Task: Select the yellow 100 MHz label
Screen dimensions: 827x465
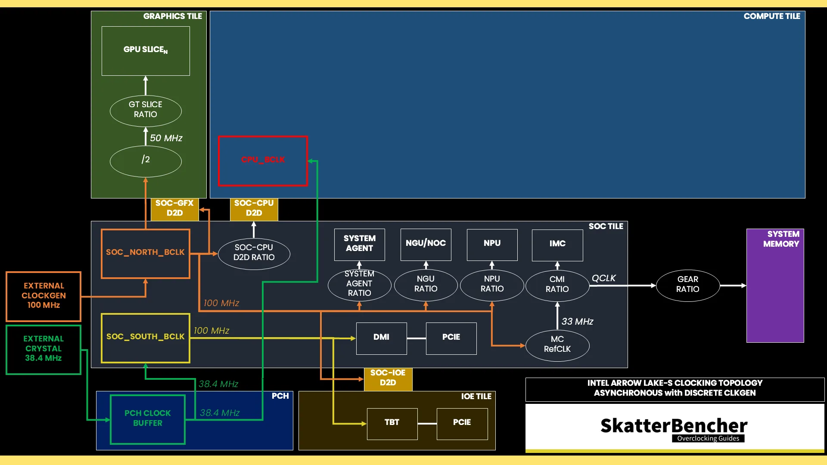Action: click(211, 330)
